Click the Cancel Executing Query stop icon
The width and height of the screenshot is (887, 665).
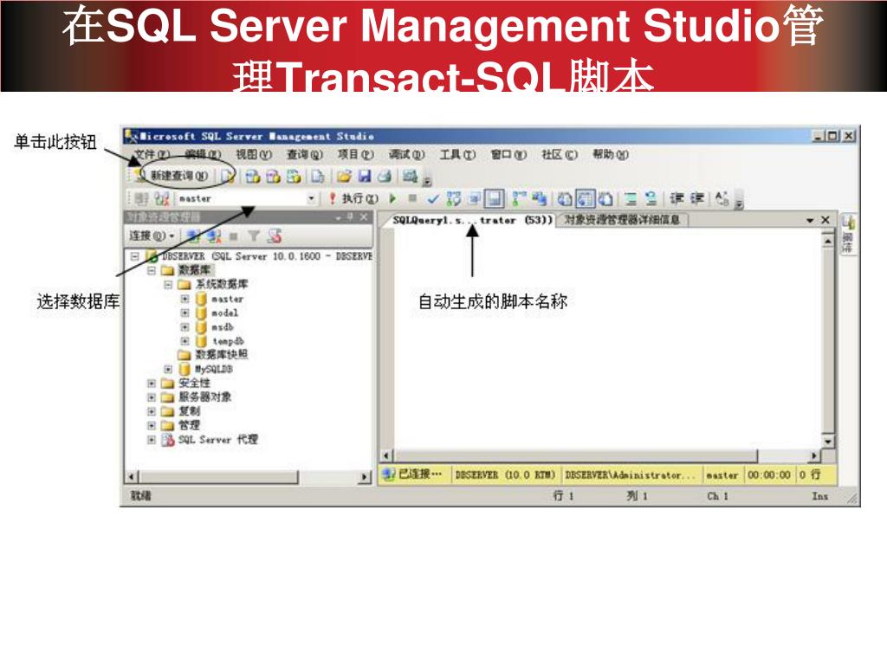click(x=412, y=198)
